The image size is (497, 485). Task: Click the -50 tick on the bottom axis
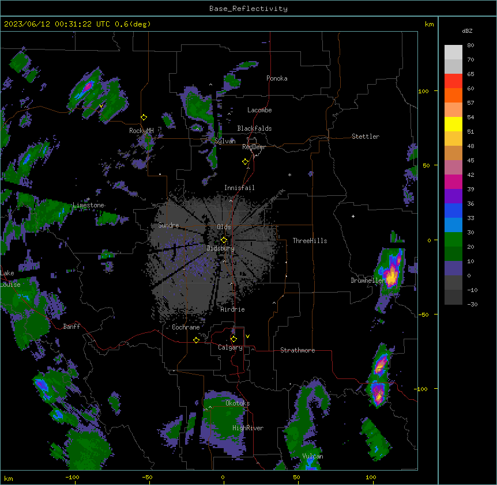coord(147,477)
